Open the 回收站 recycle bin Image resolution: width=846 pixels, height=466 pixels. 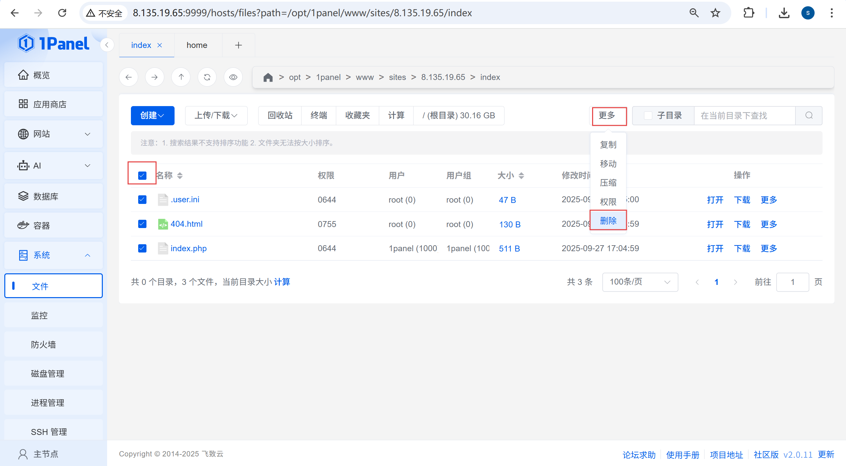(x=280, y=116)
